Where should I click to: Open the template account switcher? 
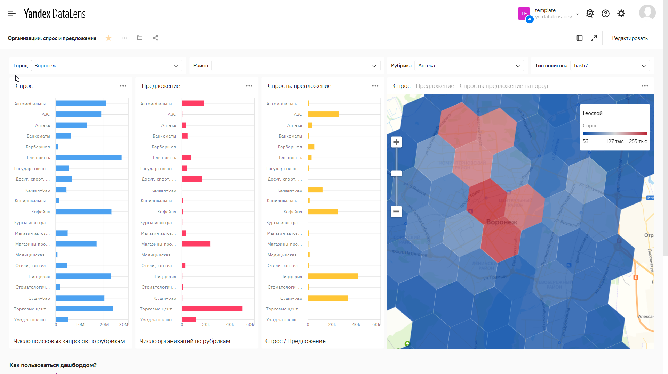click(549, 14)
